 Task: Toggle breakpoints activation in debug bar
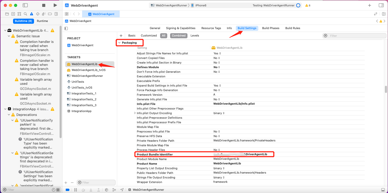click(68, 190)
